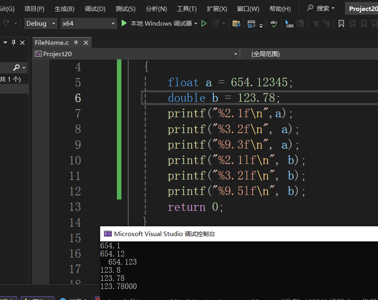The height and width of the screenshot is (300, 378).
Task: Open the 调试(D) menu
Action: click(x=95, y=9)
